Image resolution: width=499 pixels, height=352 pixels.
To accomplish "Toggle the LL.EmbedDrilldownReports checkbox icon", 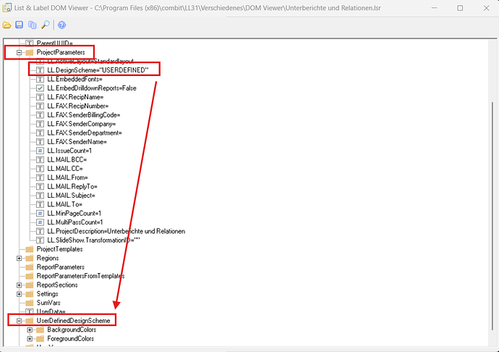I will [x=40, y=88].
